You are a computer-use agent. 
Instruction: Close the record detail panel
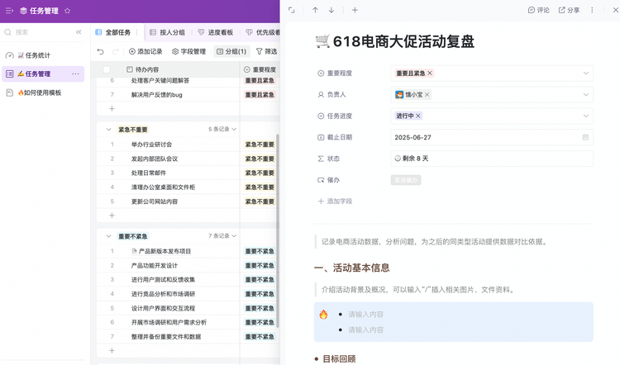pos(615,10)
